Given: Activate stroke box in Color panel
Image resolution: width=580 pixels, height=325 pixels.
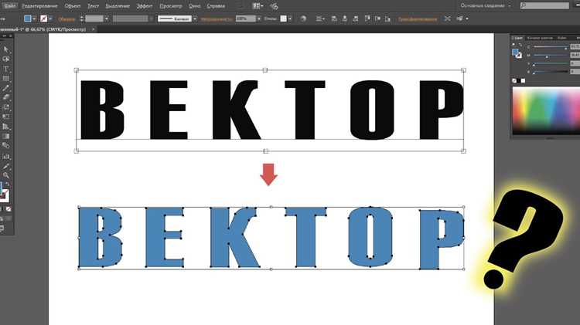Looking at the screenshot, I should 519,56.
